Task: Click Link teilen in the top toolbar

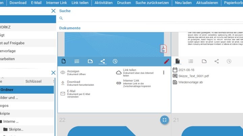Action: click(x=80, y=3)
